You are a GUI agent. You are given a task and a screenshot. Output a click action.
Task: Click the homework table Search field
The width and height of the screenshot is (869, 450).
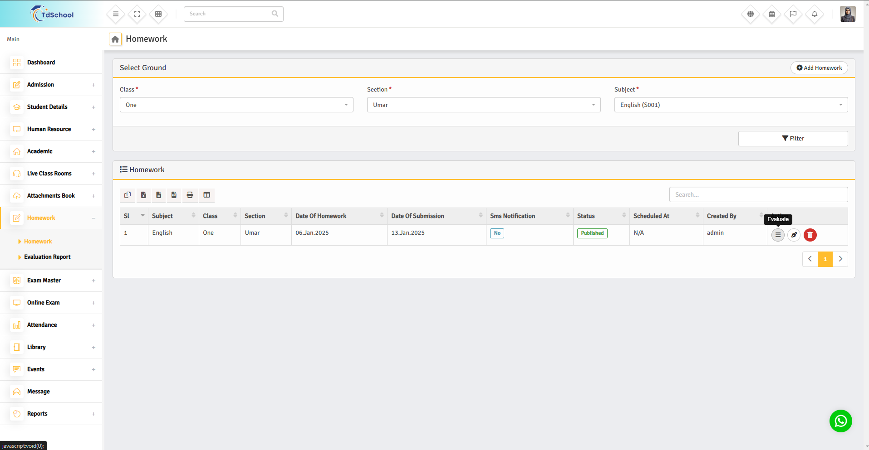(x=758, y=194)
